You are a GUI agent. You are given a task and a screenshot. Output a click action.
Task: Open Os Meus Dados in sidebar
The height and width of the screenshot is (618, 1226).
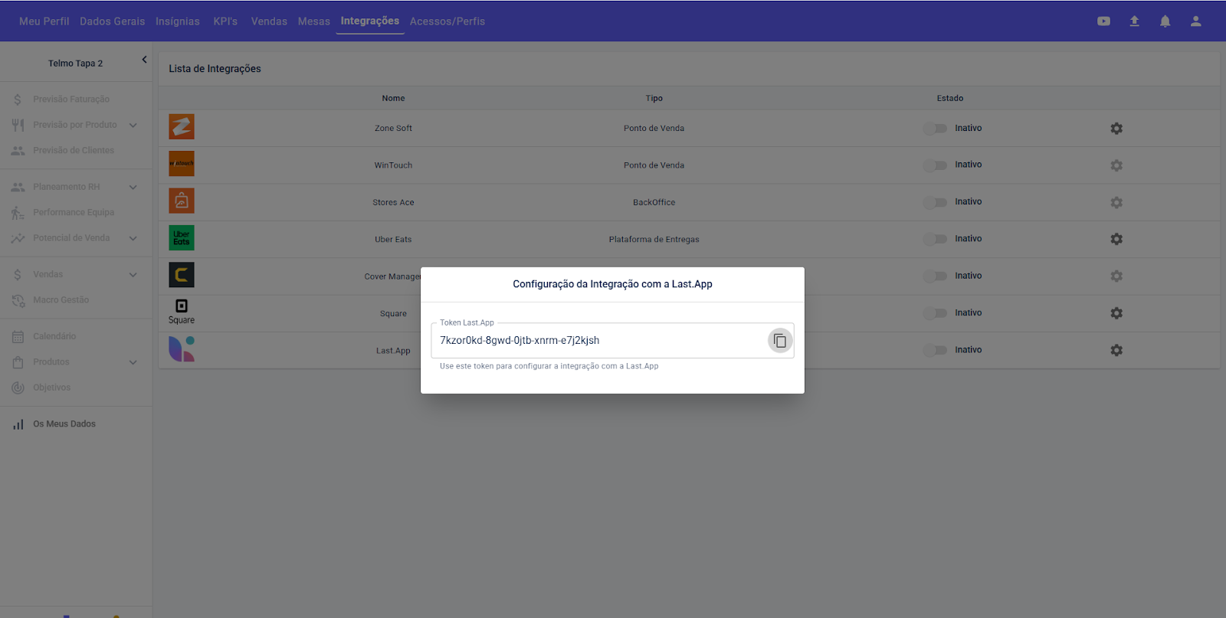click(64, 424)
